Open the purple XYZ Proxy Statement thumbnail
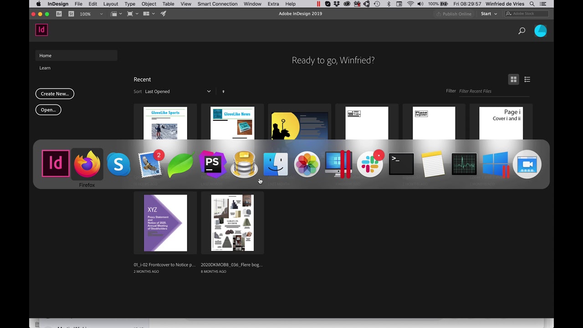Viewport: 583px width, 328px height. click(165, 223)
